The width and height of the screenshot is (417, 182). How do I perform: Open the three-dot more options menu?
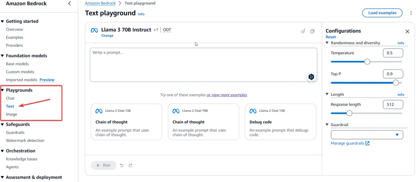coord(411,13)
